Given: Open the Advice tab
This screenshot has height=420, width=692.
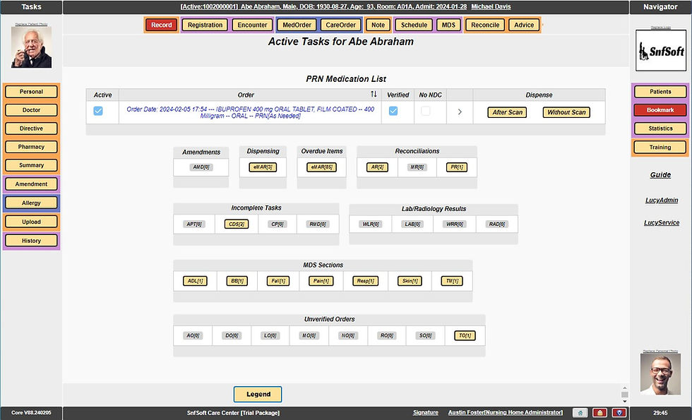Looking at the screenshot, I should coord(524,25).
